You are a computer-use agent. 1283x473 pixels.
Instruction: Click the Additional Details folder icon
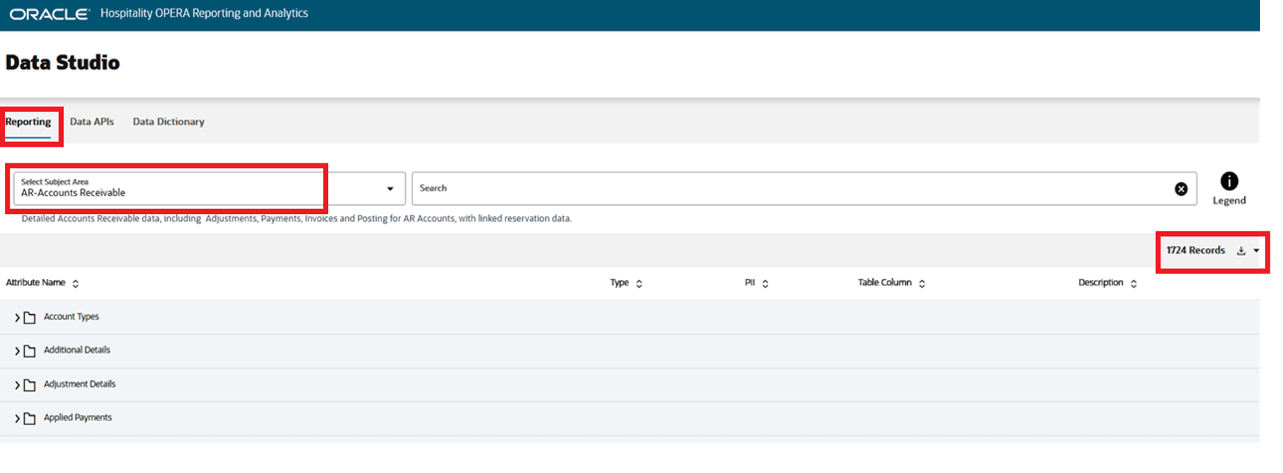(30, 351)
